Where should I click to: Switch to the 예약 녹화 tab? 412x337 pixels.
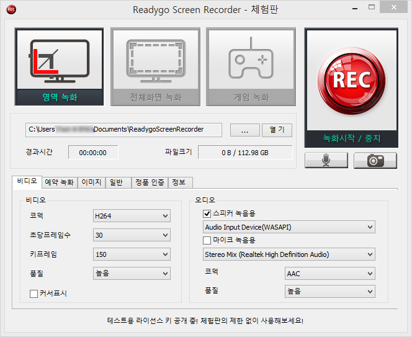(60, 182)
